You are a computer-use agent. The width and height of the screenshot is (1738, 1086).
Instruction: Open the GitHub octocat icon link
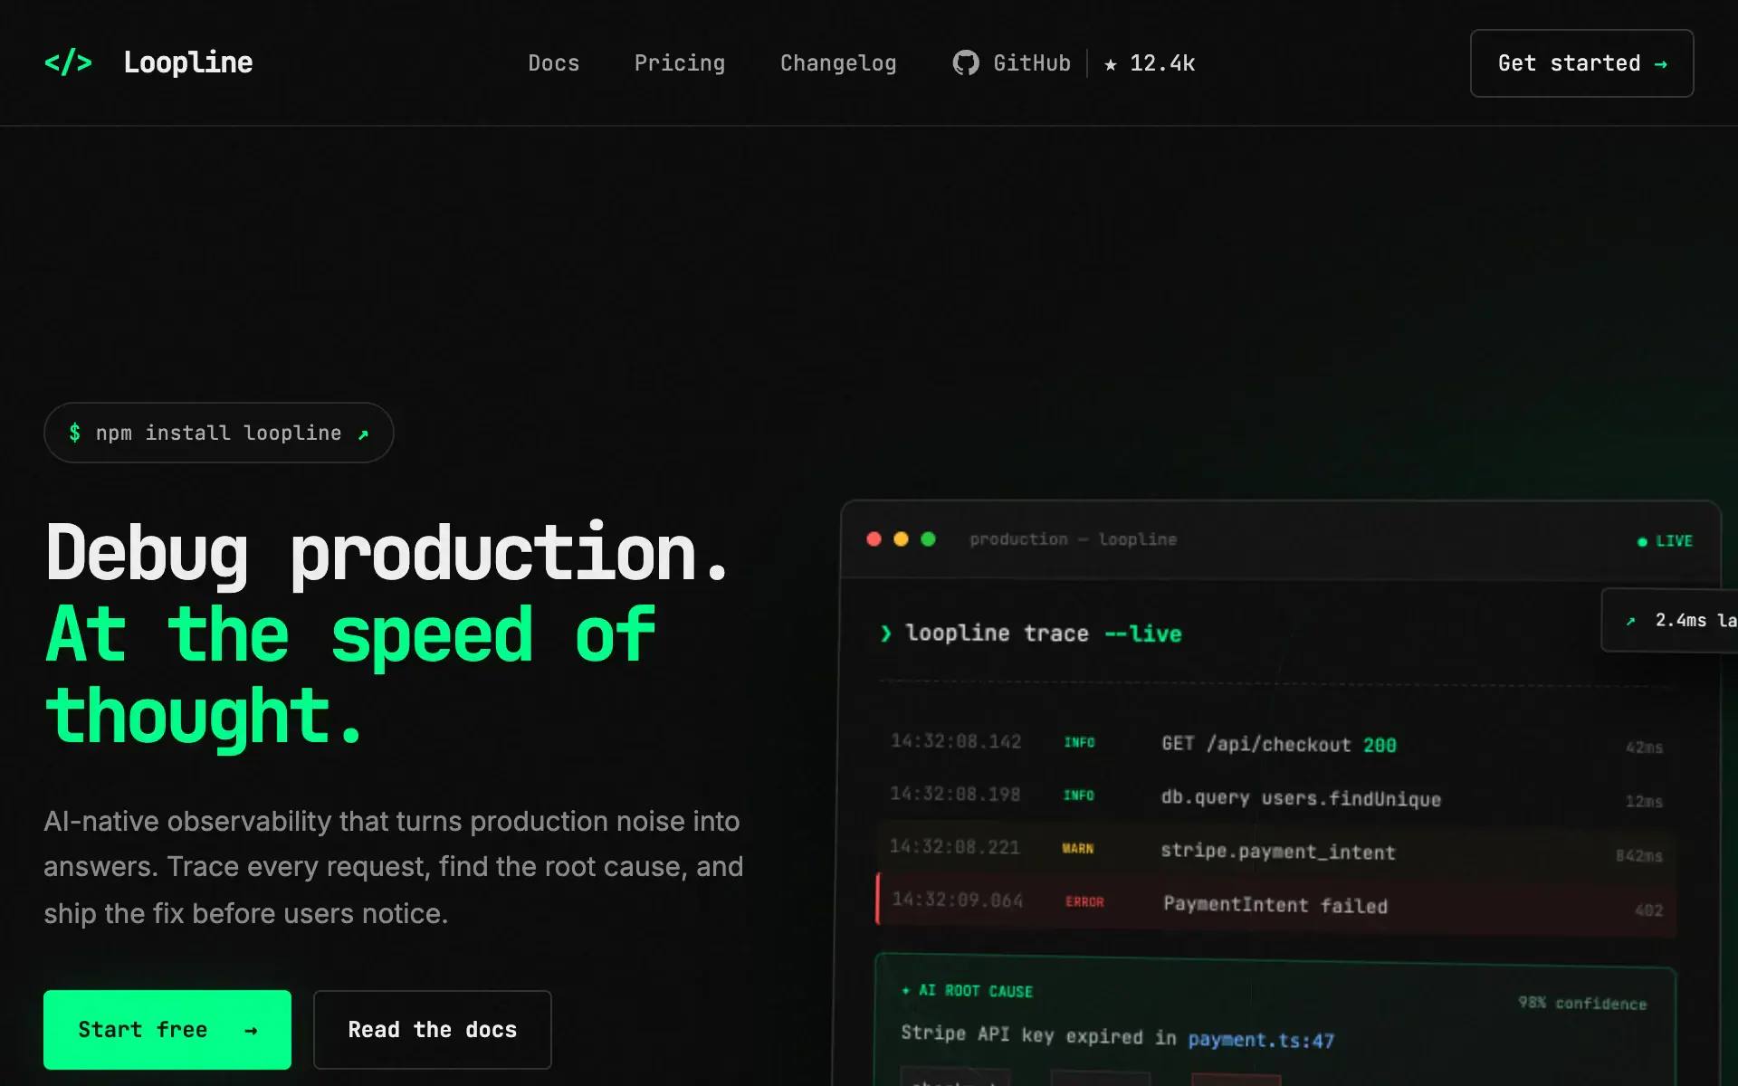coord(966,62)
